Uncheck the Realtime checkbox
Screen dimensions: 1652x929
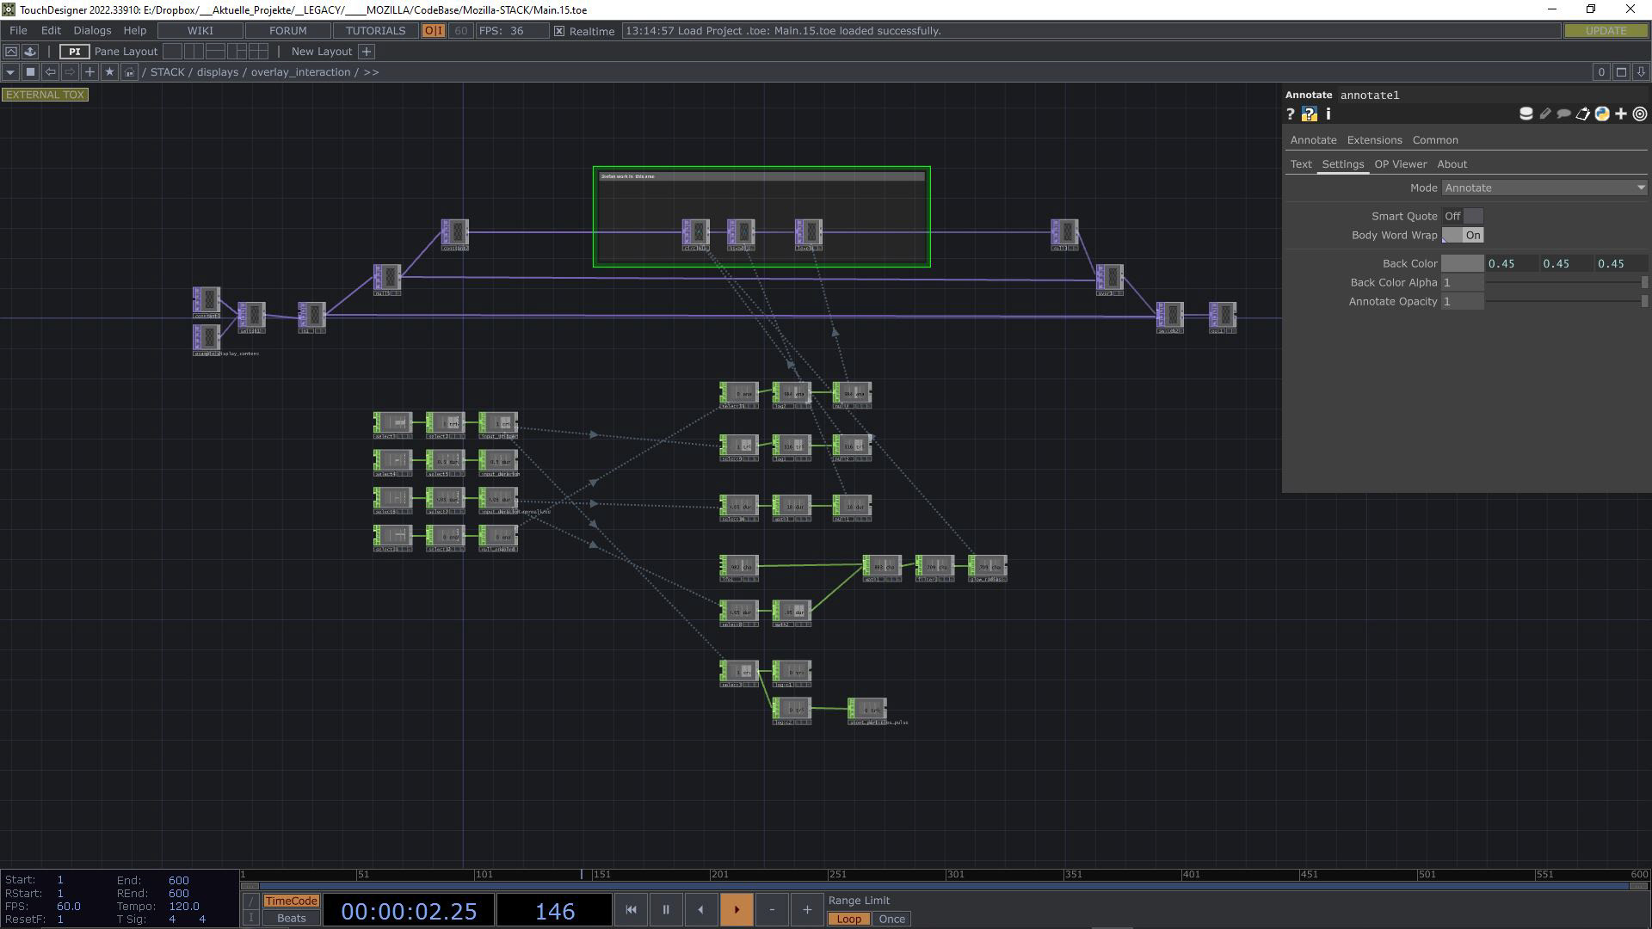tap(559, 31)
